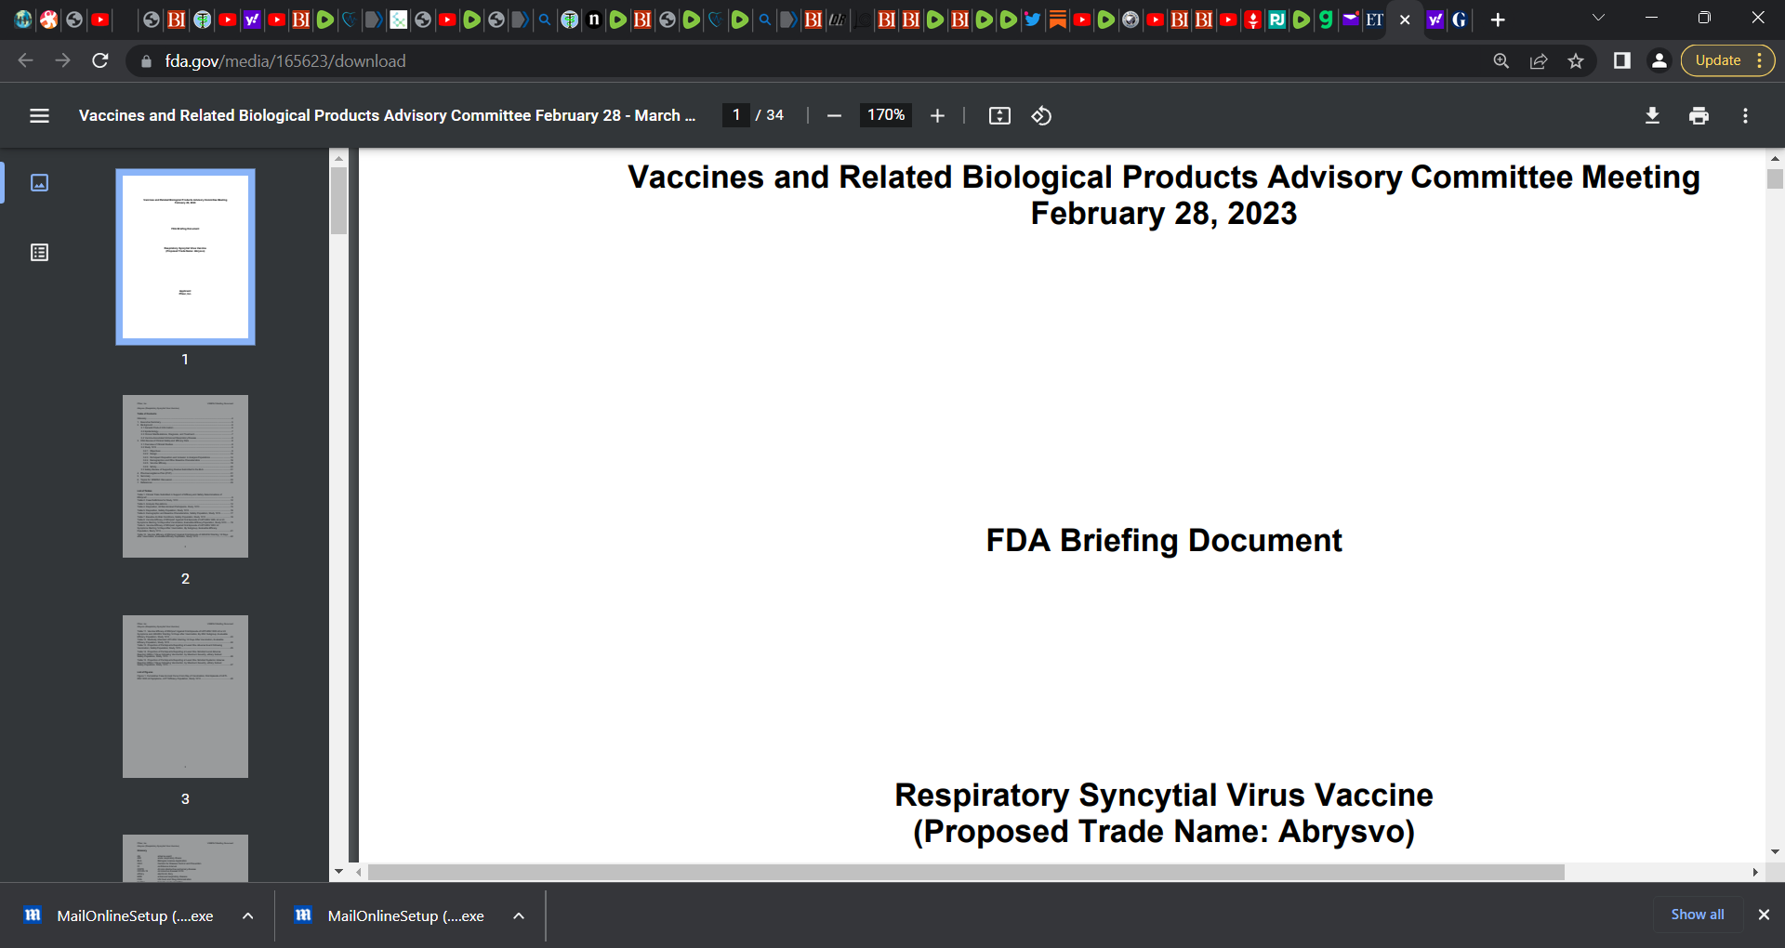Expand options for first MailOnlineSetup download

point(248,915)
